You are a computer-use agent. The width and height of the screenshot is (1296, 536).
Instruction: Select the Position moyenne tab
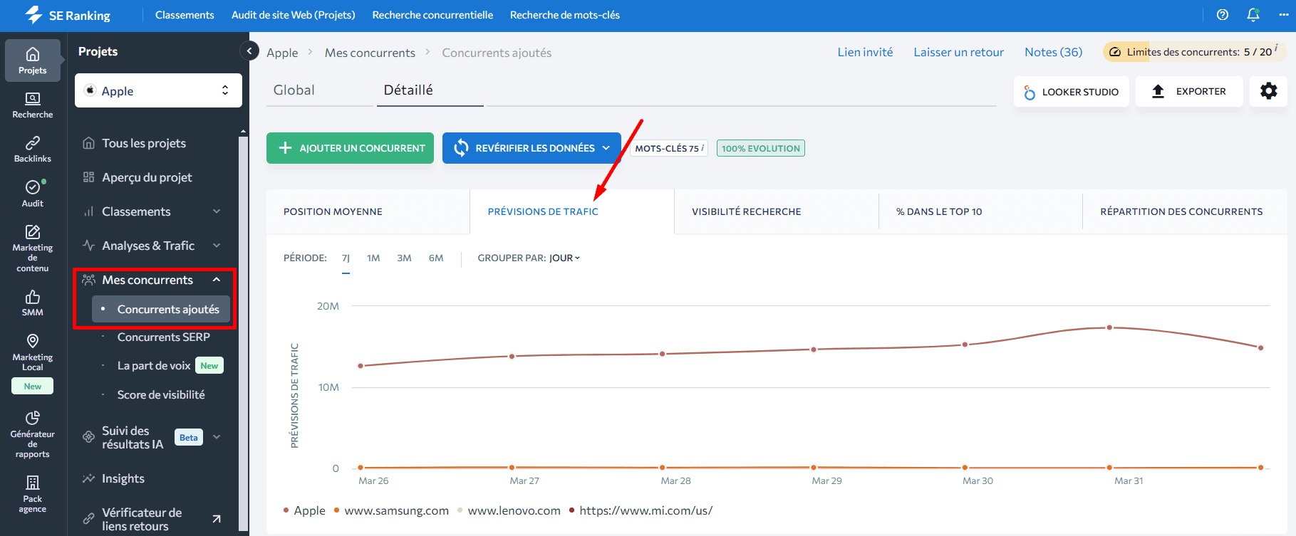tap(368, 211)
